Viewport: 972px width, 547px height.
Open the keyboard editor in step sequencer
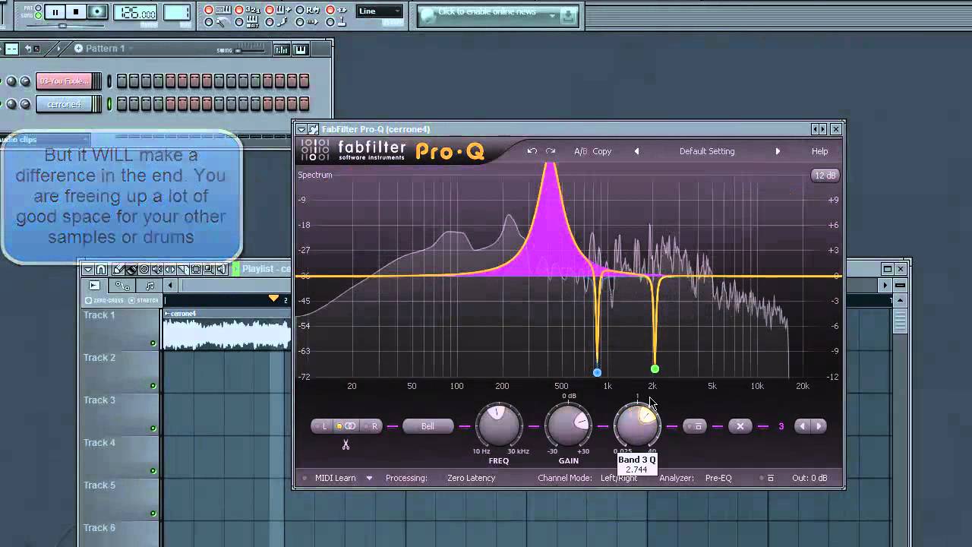pyautogui.click(x=301, y=49)
